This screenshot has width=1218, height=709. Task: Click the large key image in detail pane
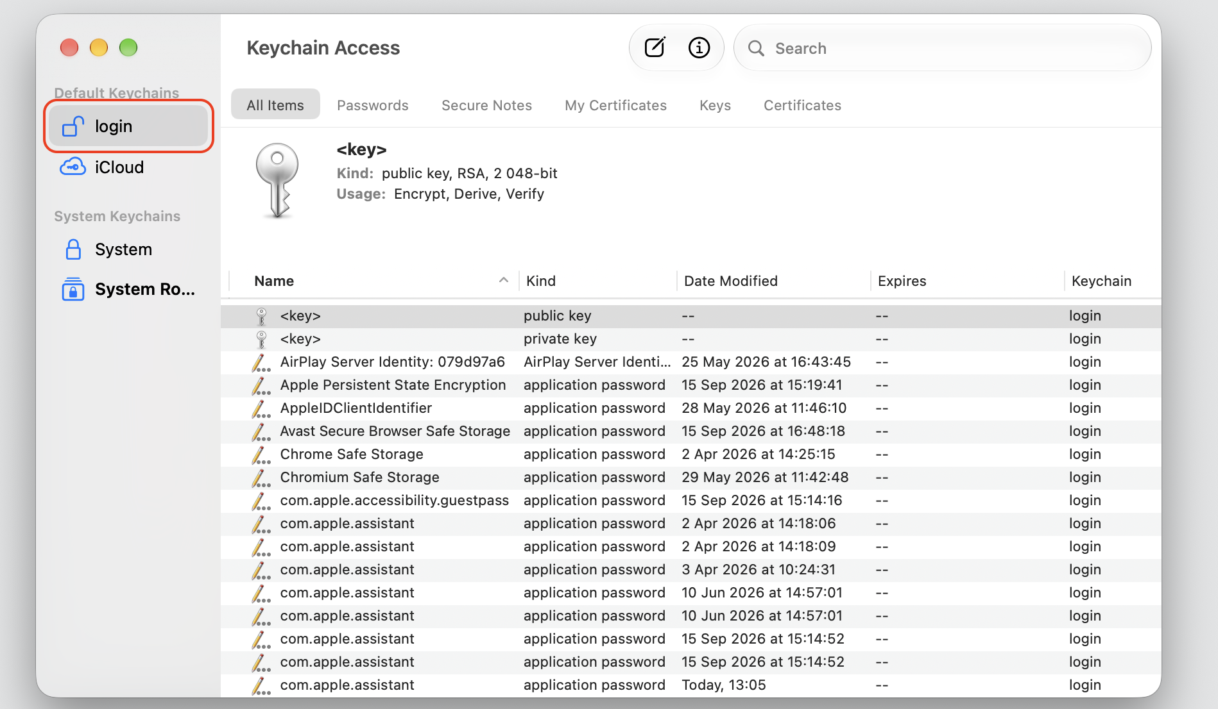tap(277, 180)
